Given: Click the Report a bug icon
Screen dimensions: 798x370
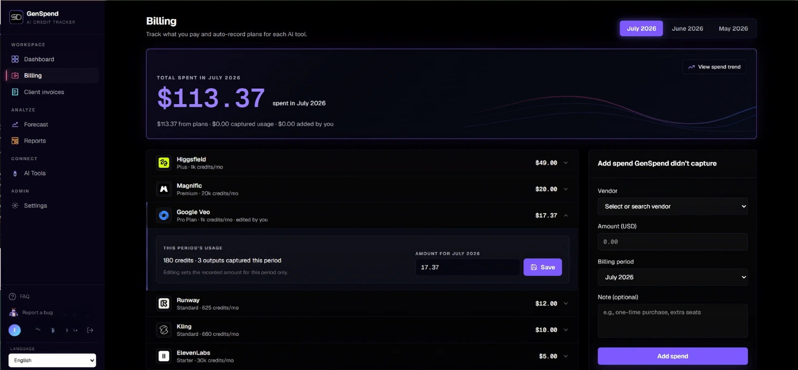Looking at the screenshot, I should 13,312.
